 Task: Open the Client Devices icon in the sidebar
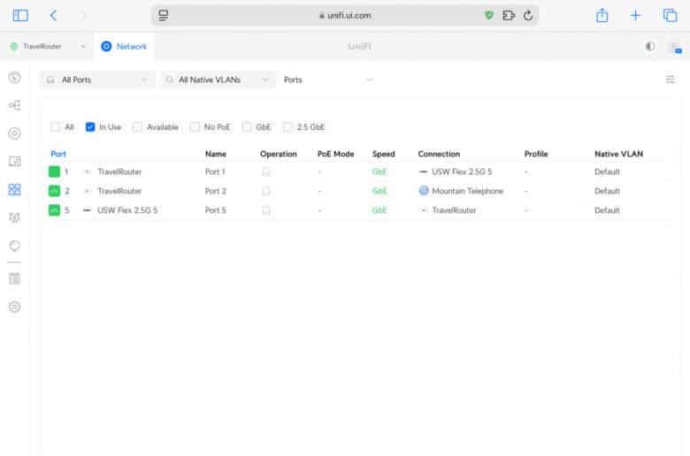(14, 162)
